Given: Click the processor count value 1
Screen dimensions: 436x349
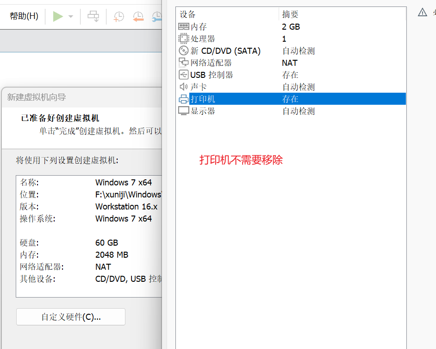Looking at the screenshot, I should pos(284,39).
